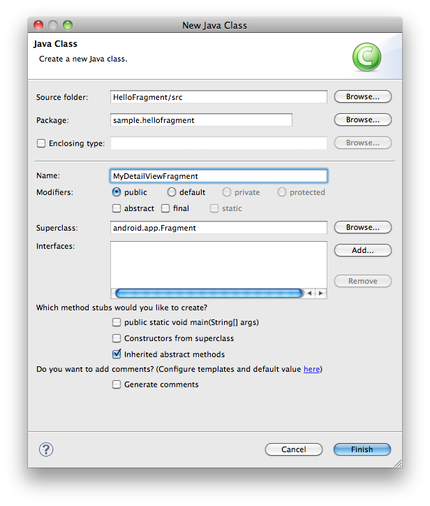Click the Remove interface button
Viewport: 430px width, 506px height.
pyautogui.click(x=362, y=281)
